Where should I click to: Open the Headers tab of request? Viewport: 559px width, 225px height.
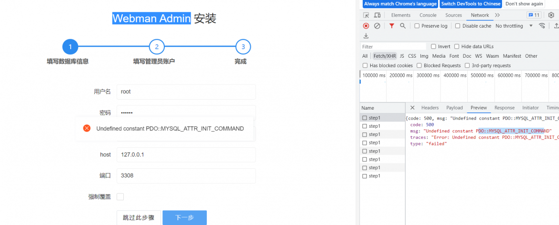(430, 108)
